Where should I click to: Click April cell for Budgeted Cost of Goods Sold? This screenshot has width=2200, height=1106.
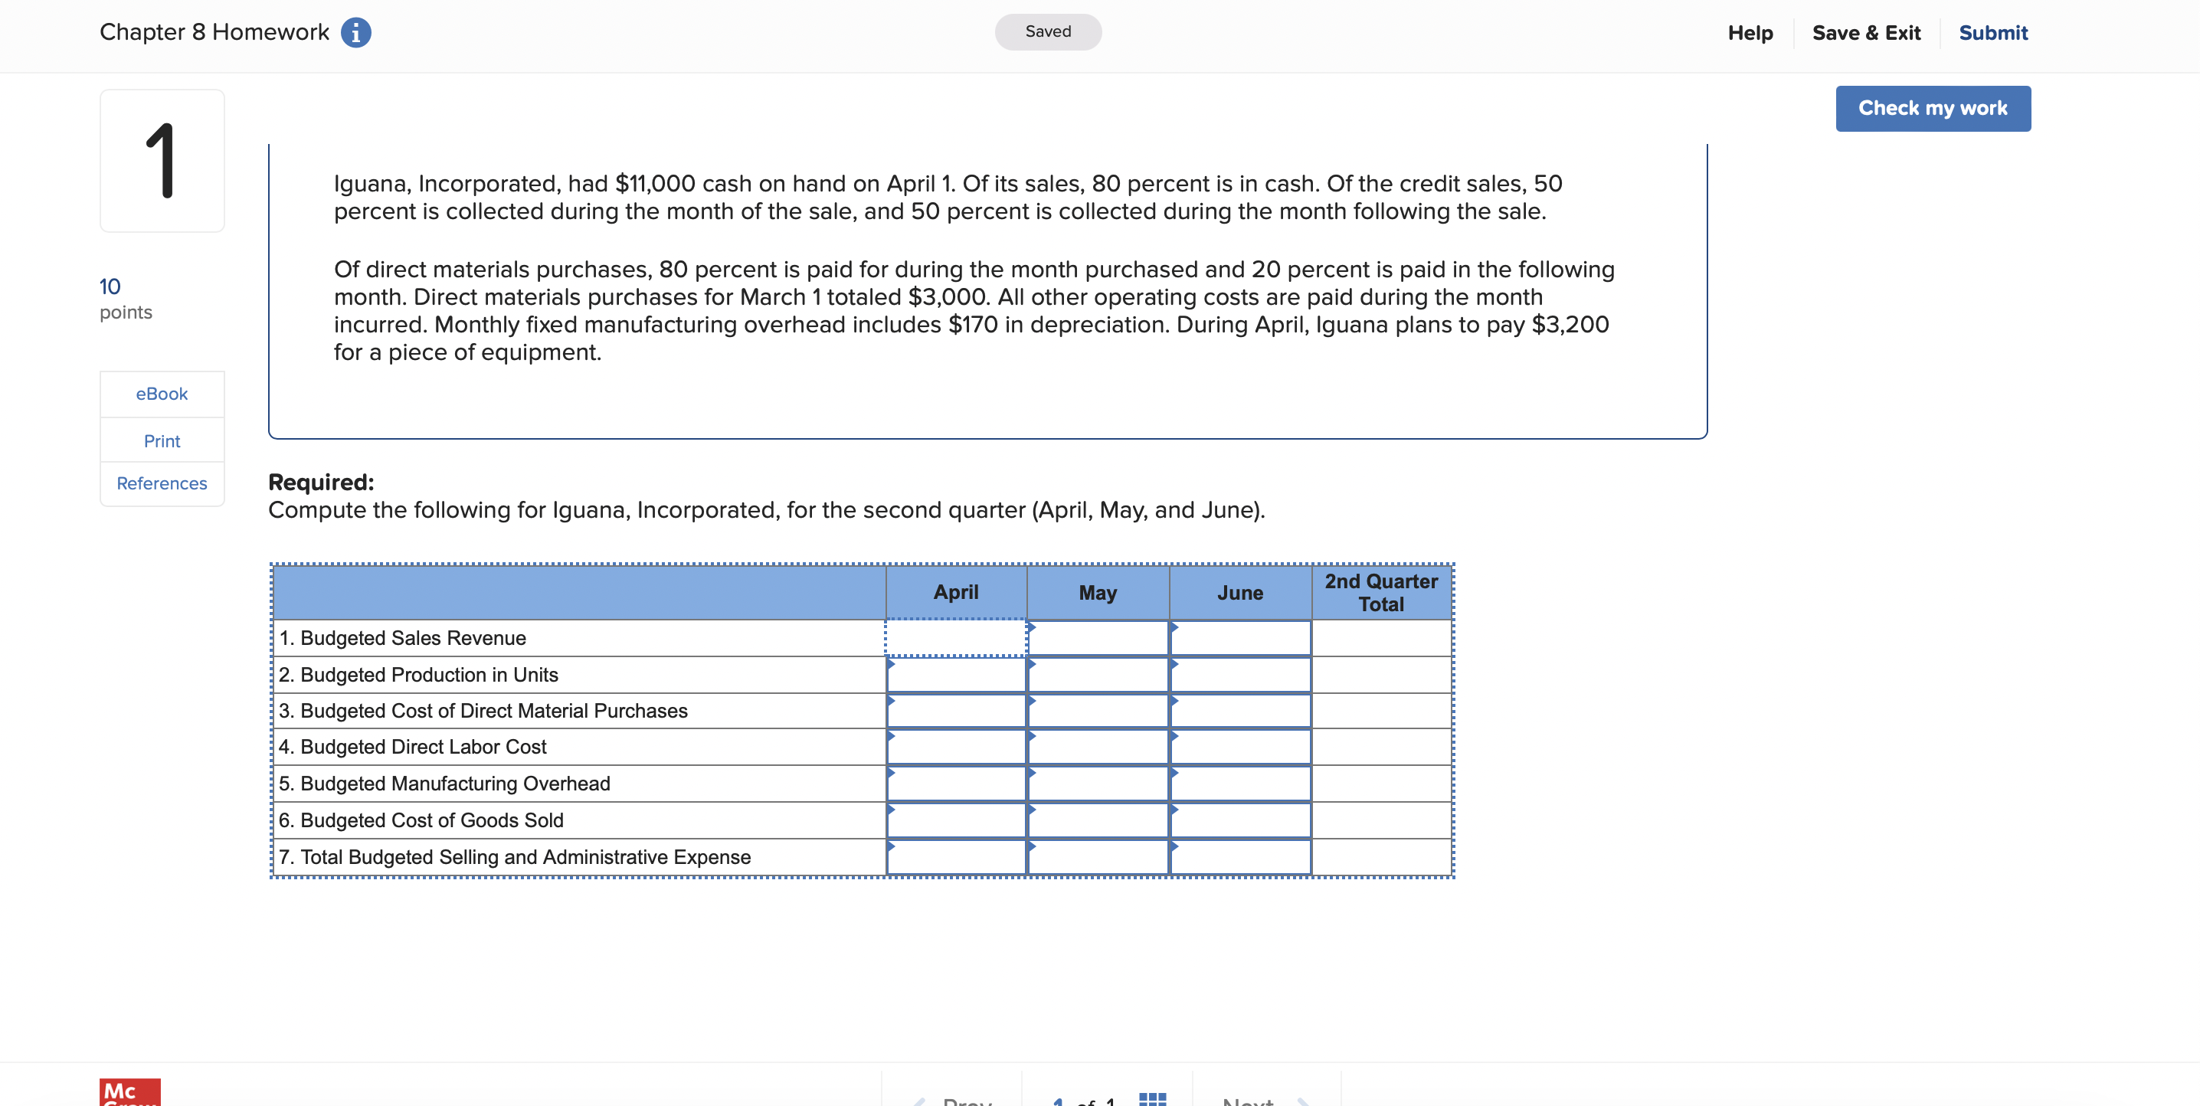956,820
